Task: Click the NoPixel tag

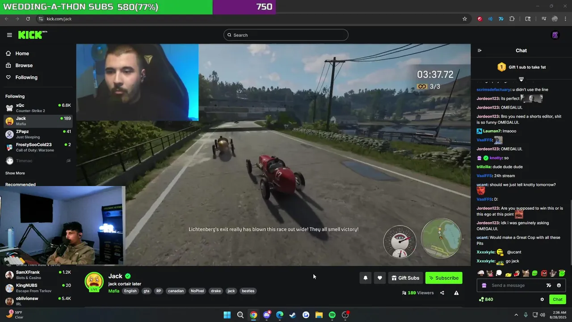Action: (x=197, y=291)
